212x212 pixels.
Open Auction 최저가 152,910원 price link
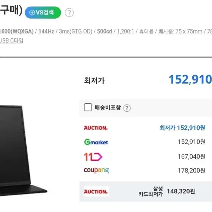tap(182, 128)
